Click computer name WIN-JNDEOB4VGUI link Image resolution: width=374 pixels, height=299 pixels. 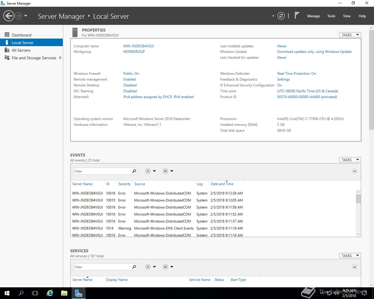tap(138, 46)
